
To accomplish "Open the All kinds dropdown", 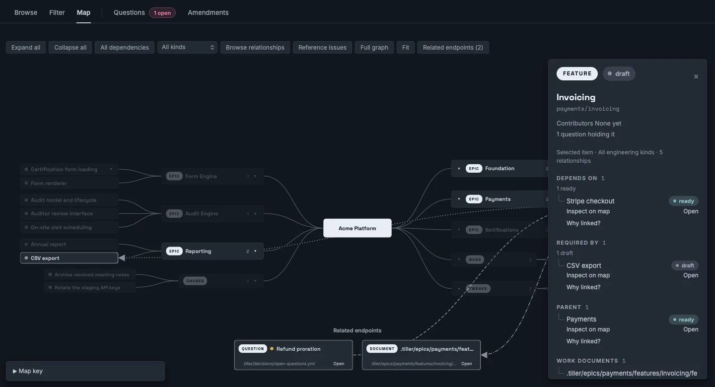I will pyautogui.click(x=188, y=47).
